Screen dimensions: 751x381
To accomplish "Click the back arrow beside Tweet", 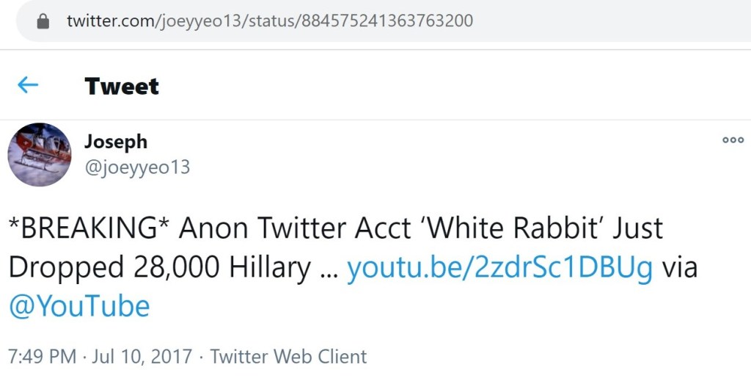I will click(x=28, y=86).
